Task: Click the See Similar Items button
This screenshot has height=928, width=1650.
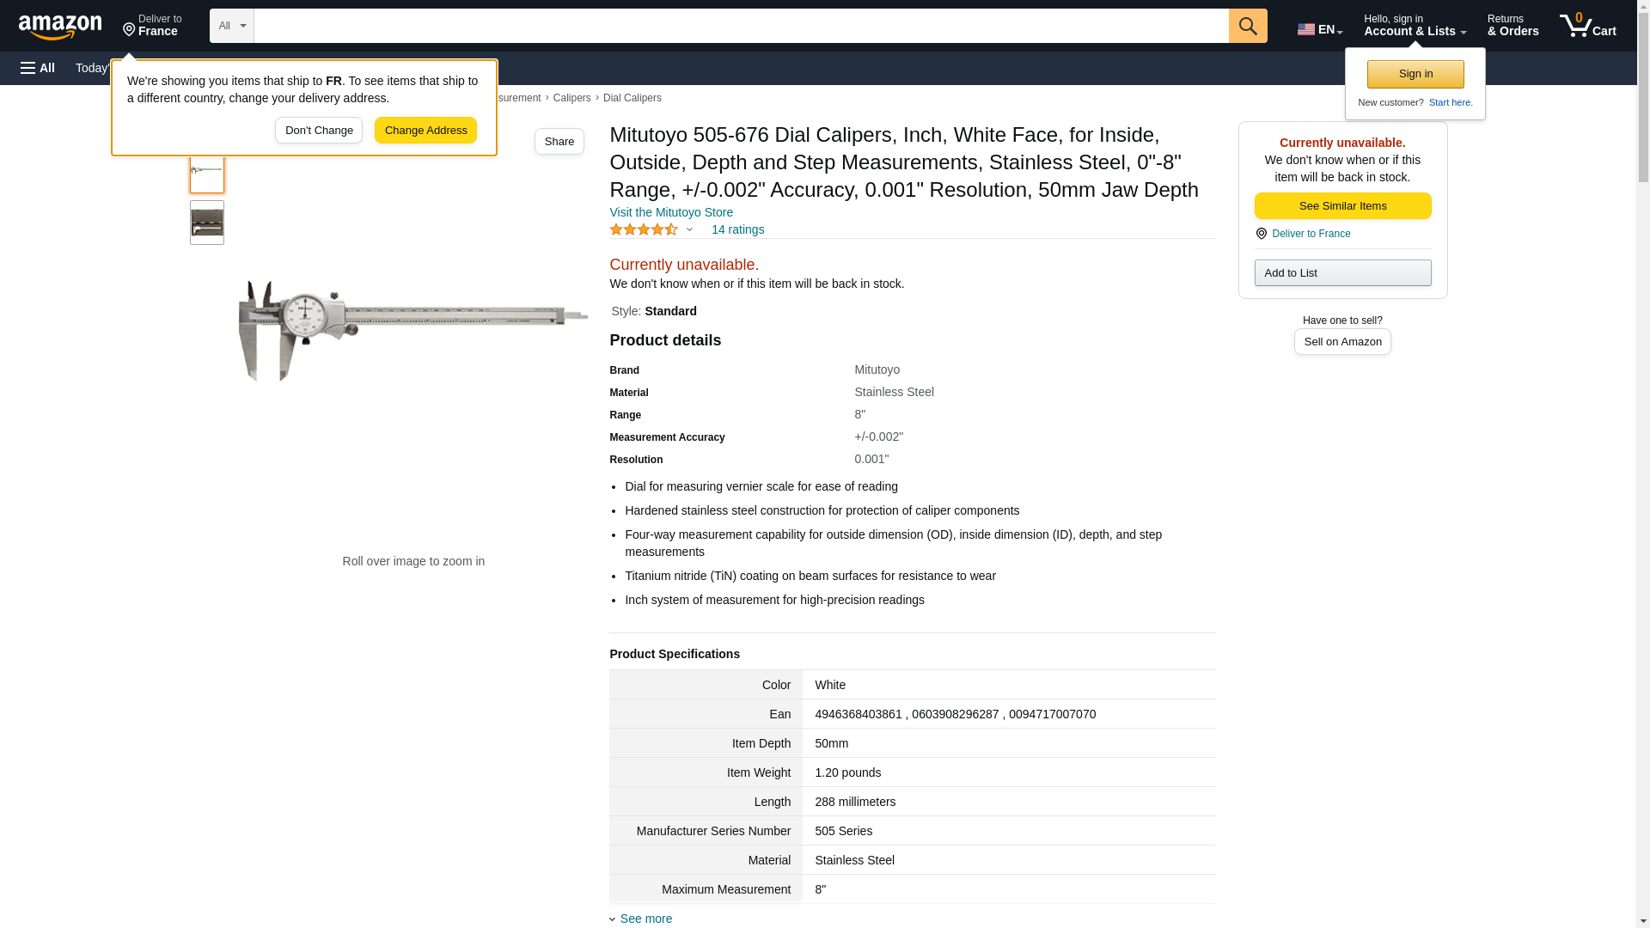Action: tap(1341, 205)
